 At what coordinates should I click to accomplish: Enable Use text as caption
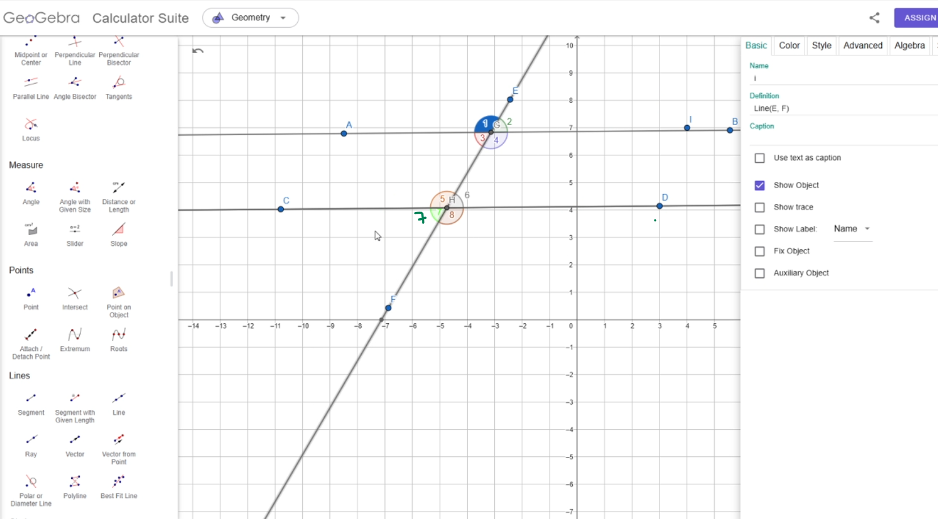(x=760, y=158)
